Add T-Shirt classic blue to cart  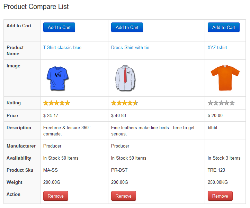(x=59, y=28)
